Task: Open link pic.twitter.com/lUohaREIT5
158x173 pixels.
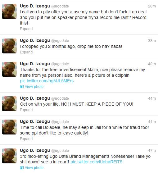Action: 96,162
